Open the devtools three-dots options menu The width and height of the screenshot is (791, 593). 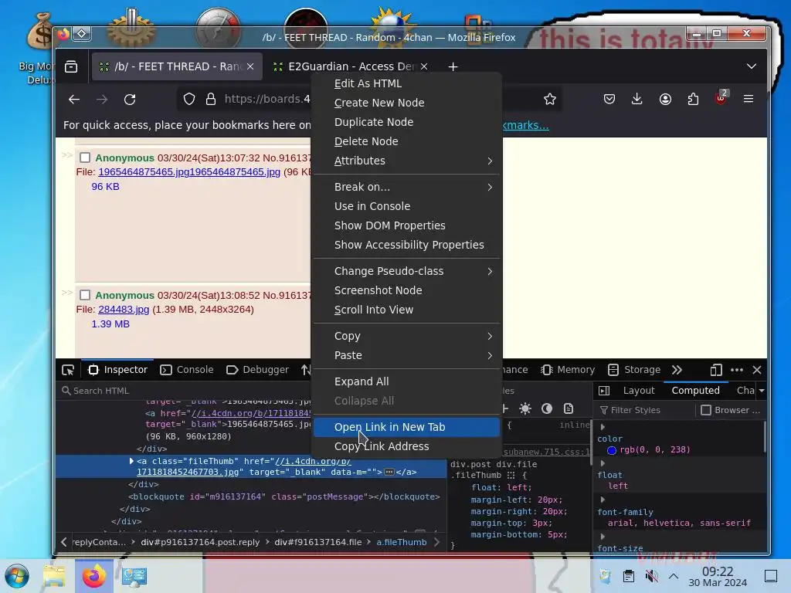pyautogui.click(x=736, y=370)
